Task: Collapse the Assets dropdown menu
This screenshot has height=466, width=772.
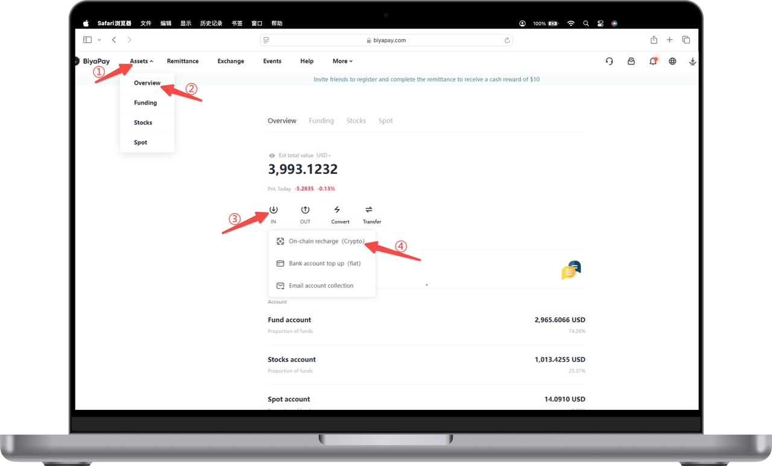Action: click(141, 61)
